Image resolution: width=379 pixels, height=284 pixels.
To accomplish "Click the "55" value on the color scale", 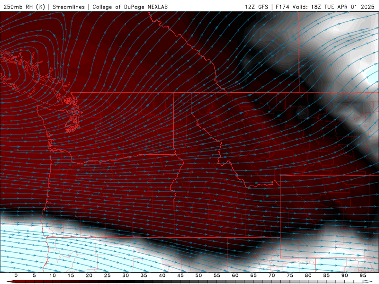I will (217, 275).
